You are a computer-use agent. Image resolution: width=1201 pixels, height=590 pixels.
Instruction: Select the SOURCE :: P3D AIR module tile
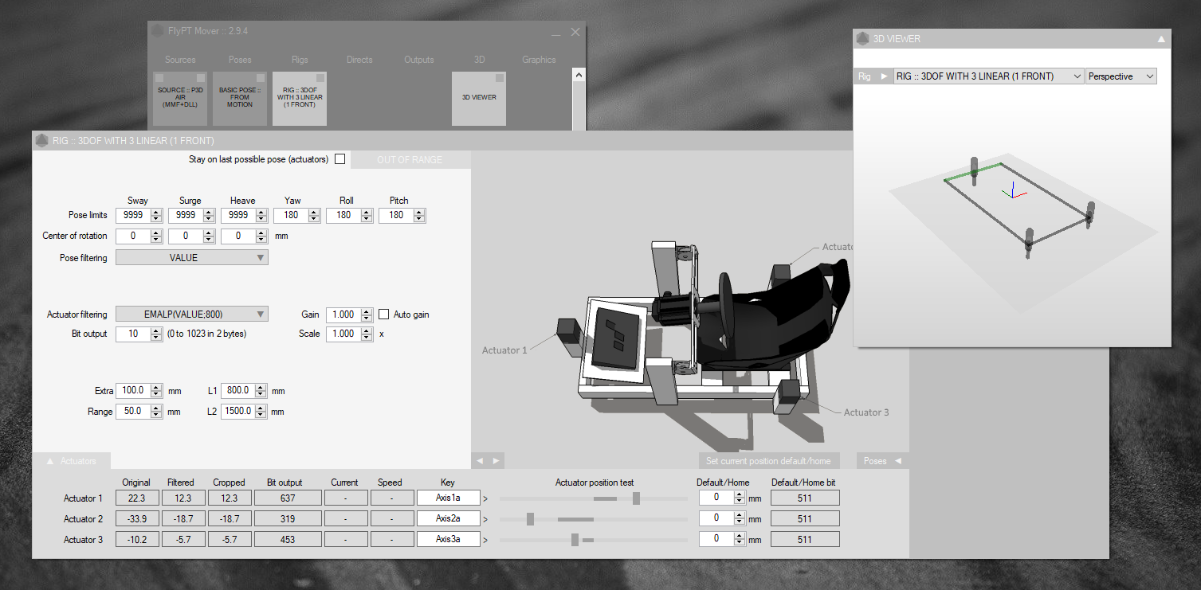tap(180, 99)
